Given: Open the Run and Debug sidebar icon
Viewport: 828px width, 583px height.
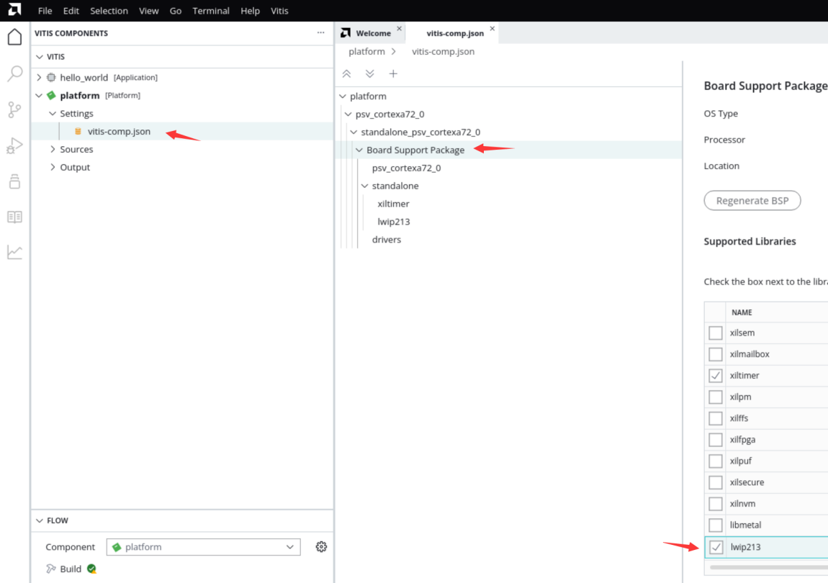Looking at the screenshot, I should (x=15, y=145).
